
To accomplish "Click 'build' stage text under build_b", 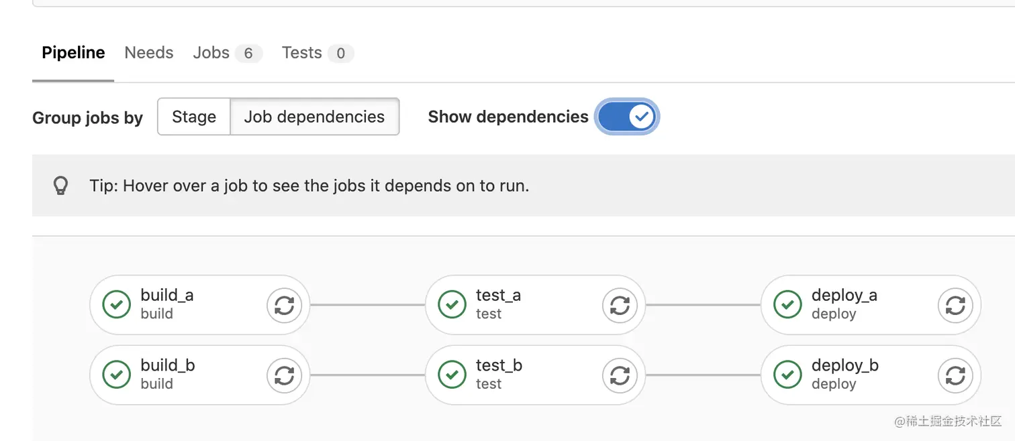I will [x=156, y=384].
